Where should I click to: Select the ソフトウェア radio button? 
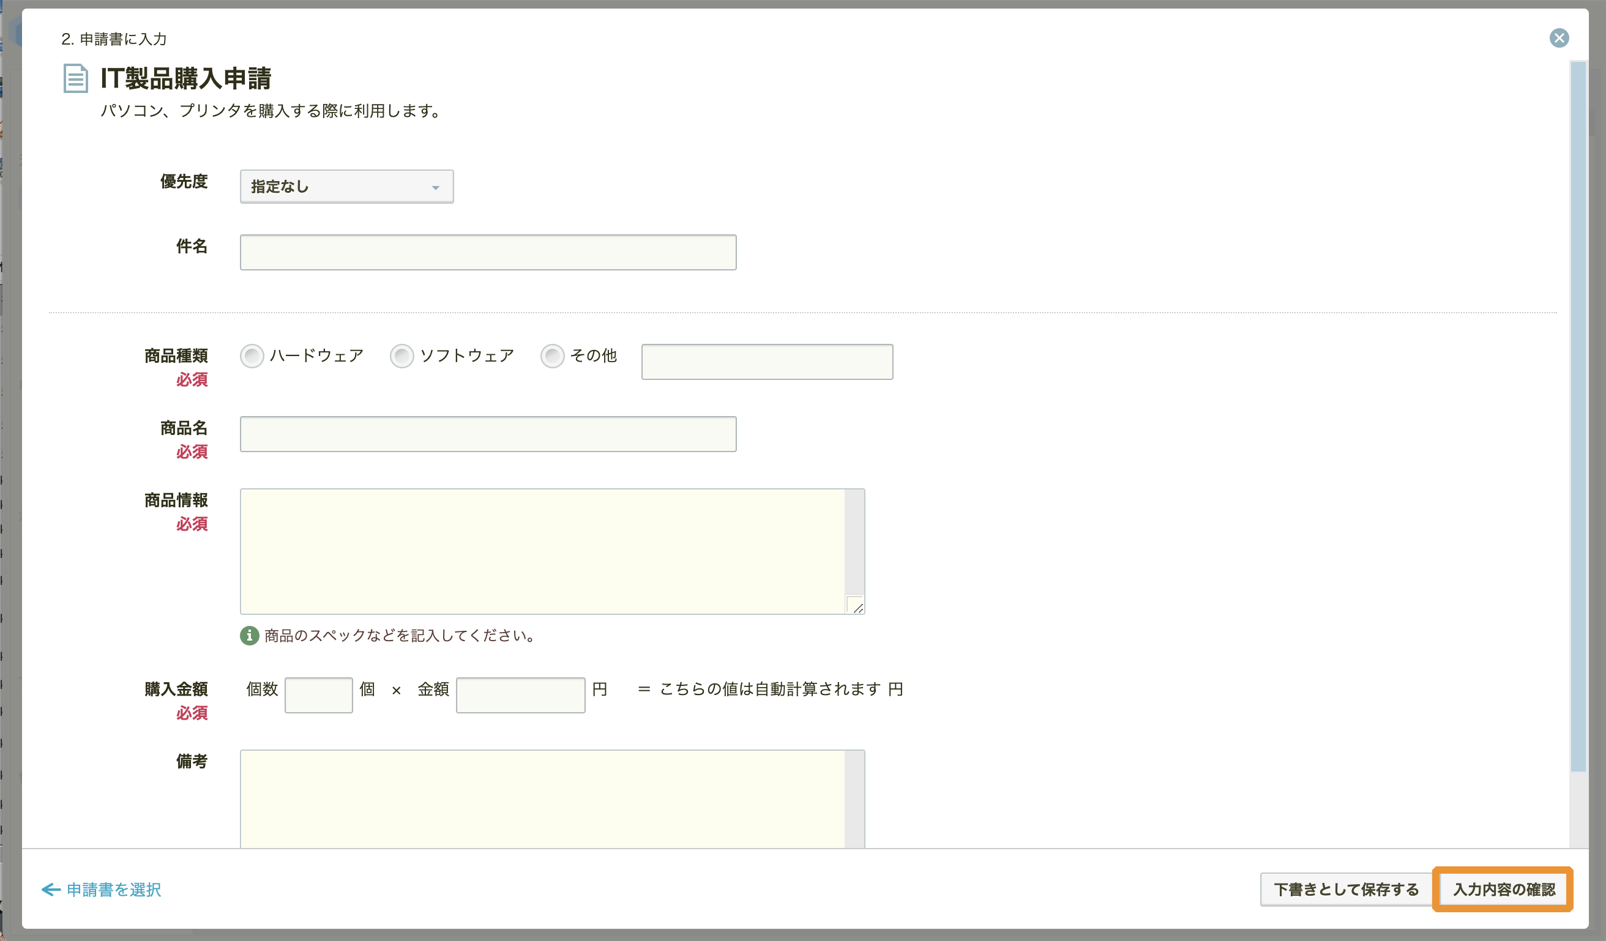coord(402,356)
